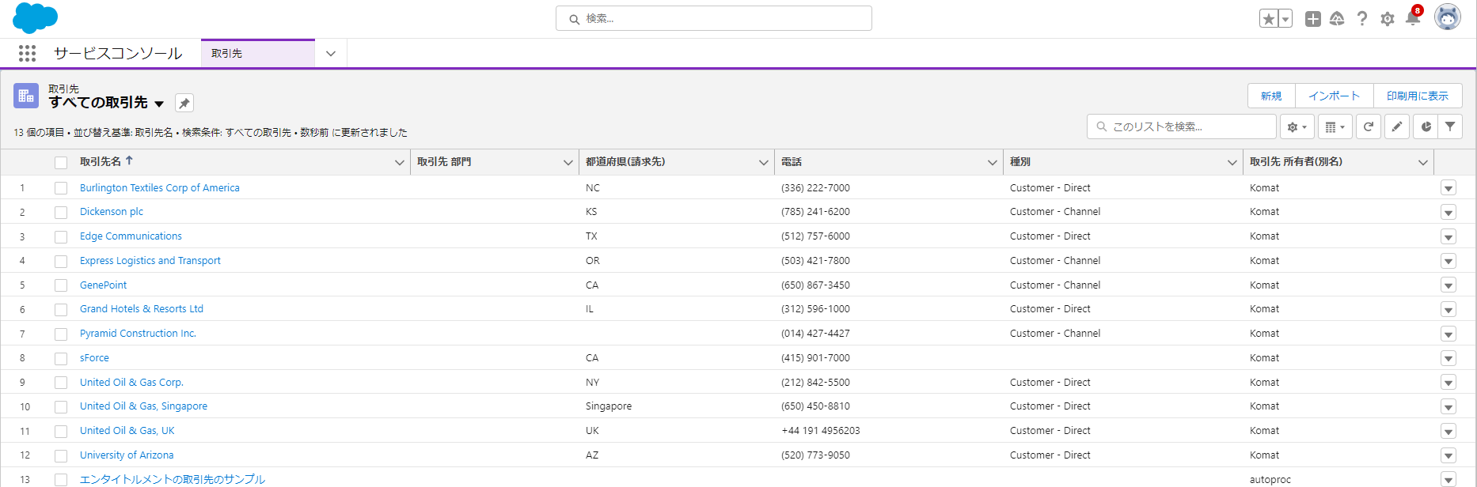Open the Express Logistics and Transport link
The image size is (1477, 487).
pyautogui.click(x=150, y=260)
